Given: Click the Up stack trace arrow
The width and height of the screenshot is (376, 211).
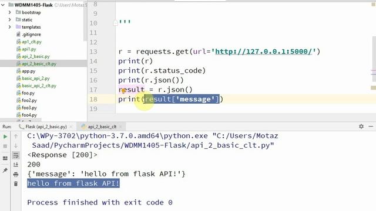Looking at the screenshot, I should [16, 136].
